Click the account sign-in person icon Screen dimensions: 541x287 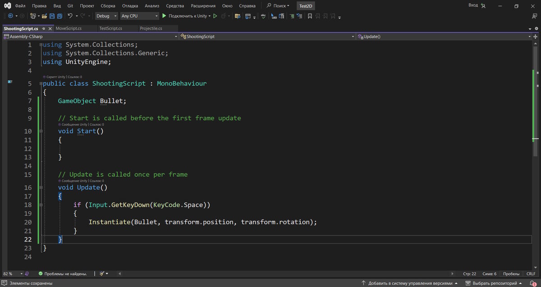[x=483, y=5]
